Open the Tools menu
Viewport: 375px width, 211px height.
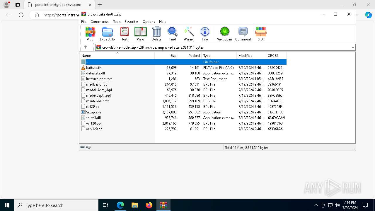pos(117,22)
